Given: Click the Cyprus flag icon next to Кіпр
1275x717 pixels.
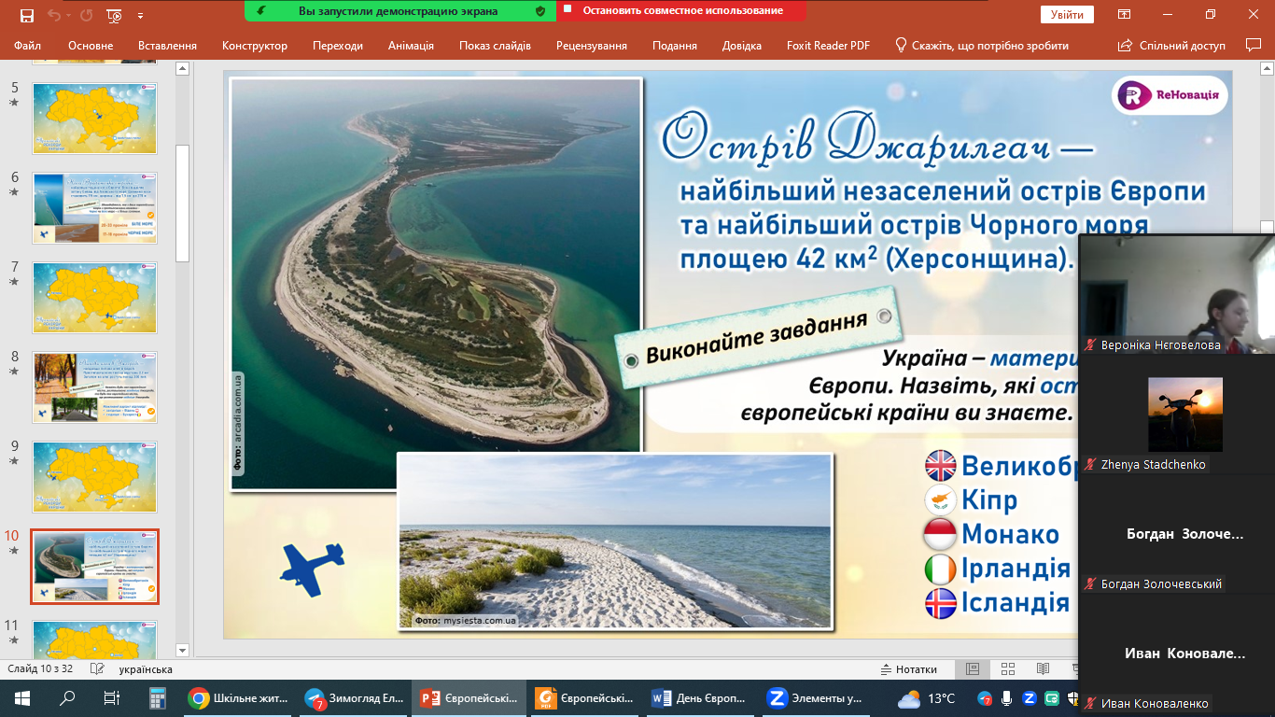Looking at the screenshot, I should click(940, 499).
